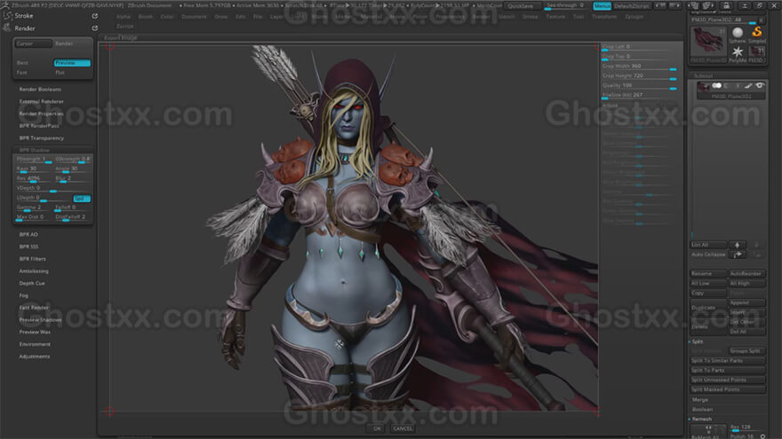Expand the Depth Cue section
The image size is (782, 439).
[x=32, y=283]
